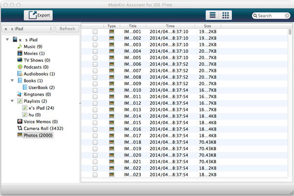The height and width of the screenshot is (196, 294).
Task: Click the Camera Roll icon
Action: [20, 128]
